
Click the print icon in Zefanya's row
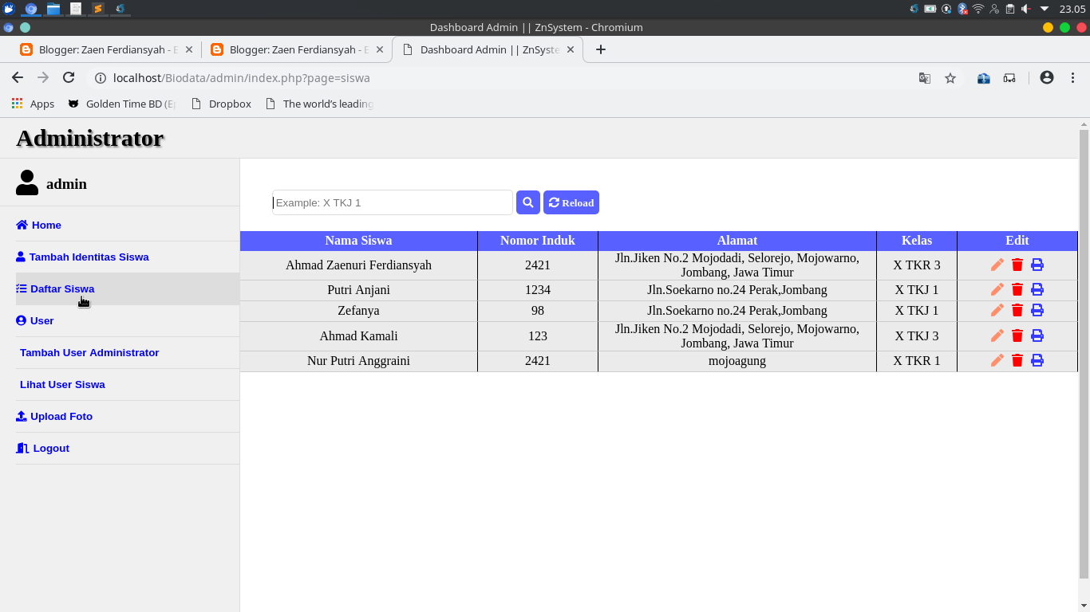[x=1037, y=310]
